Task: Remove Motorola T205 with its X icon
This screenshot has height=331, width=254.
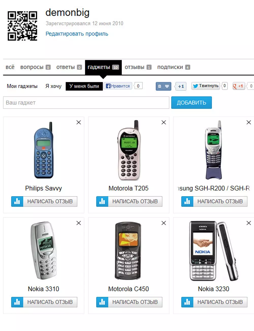Action: [164, 122]
